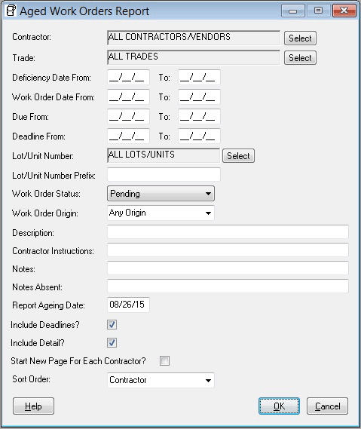
Task: Close the Aged Work Orders Report dialog
Action: (344, 11)
